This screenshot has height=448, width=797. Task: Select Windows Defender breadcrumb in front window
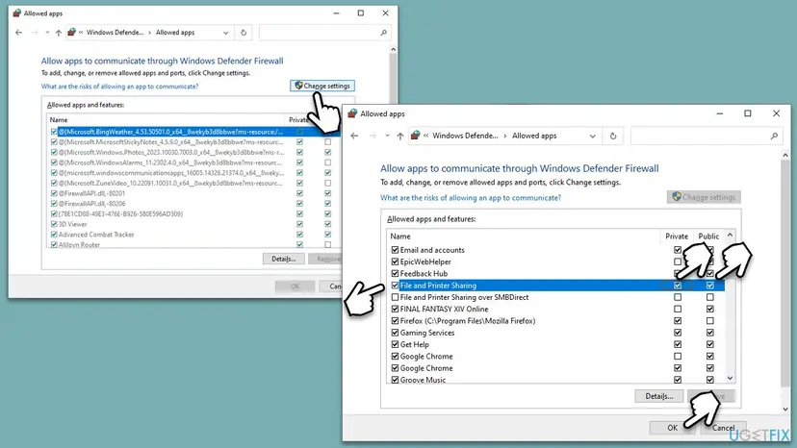[x=465, y=136]
